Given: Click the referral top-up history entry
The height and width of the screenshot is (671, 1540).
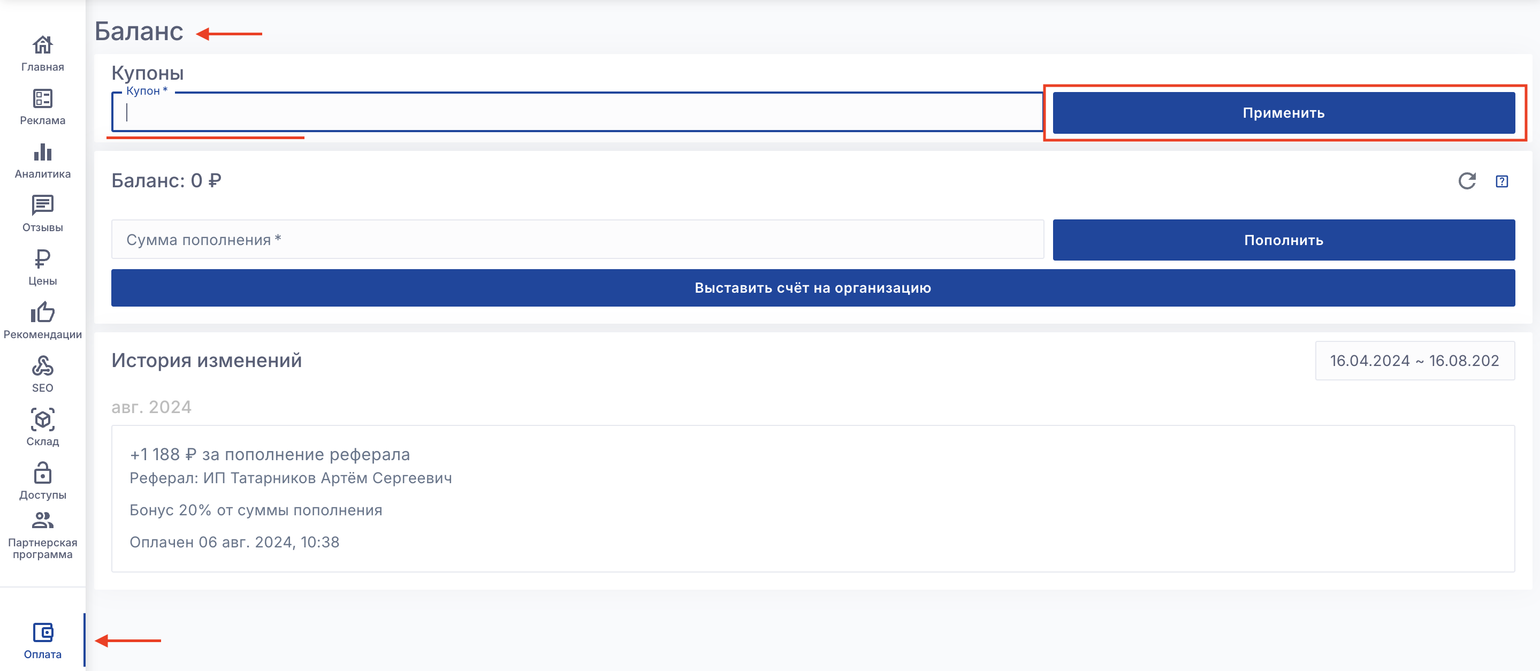Looking at the screenshot, I should pos(812,498).
